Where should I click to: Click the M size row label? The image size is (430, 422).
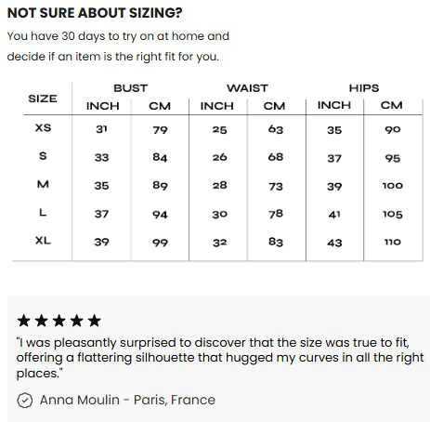click(43, 184)
